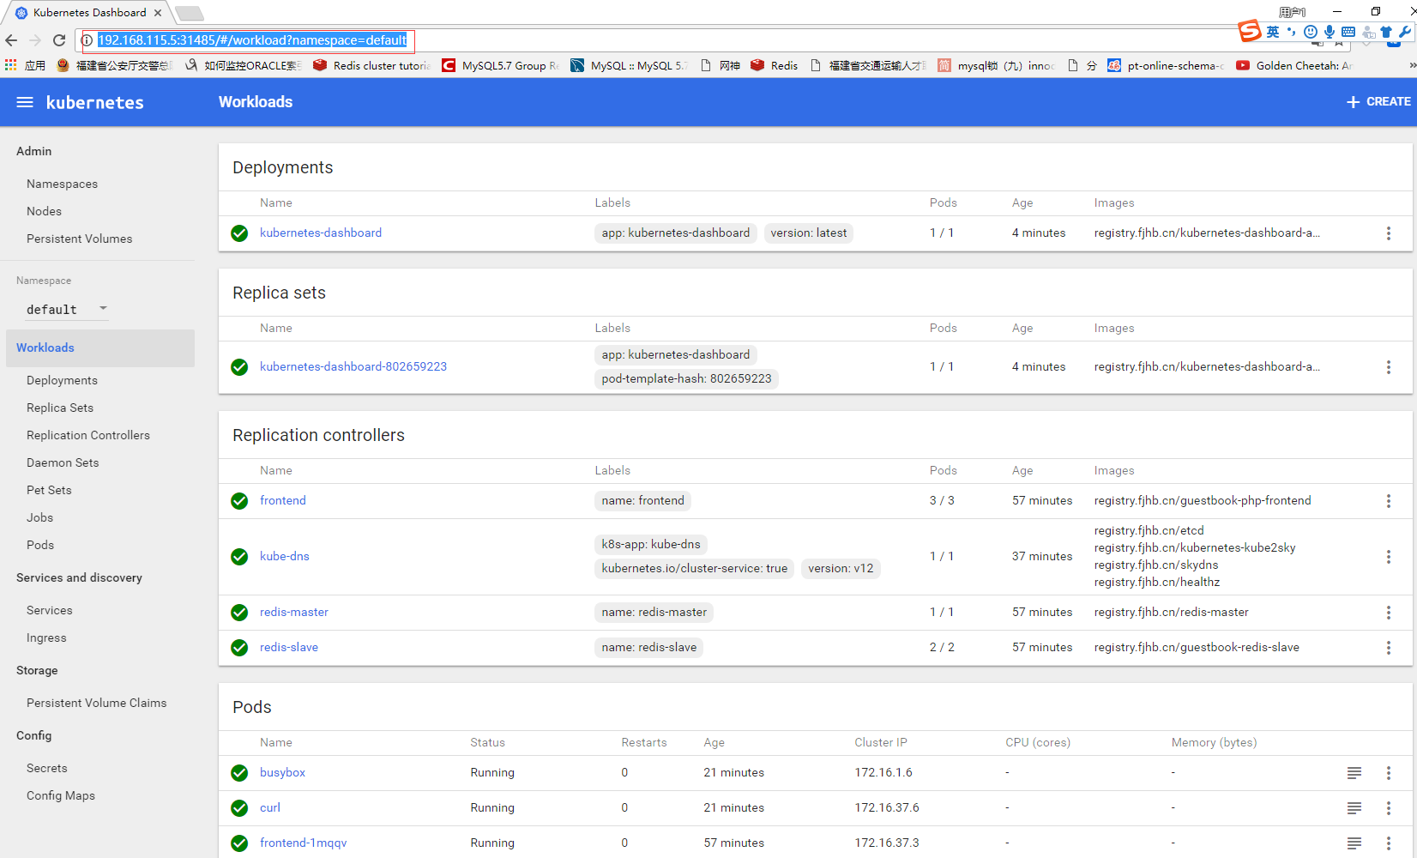1417x858 pixels.
Task: Click the 'pod-template-hash: 802659223' label chip
Action: pos(686,379)
